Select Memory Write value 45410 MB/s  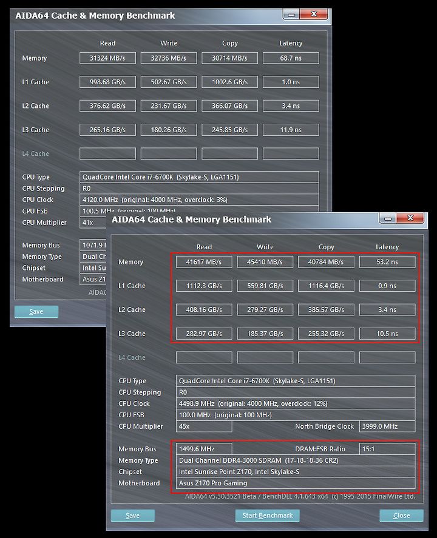(x=265, y=262)
